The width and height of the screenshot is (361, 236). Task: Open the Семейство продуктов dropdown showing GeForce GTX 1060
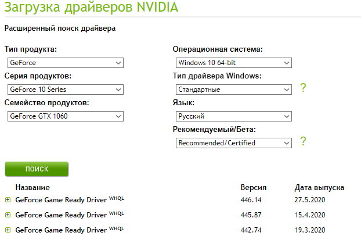(x=66, y=116)
